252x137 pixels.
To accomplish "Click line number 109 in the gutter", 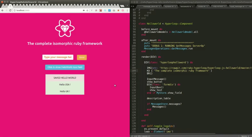I will pyautogui.click(x=134, y=71).
